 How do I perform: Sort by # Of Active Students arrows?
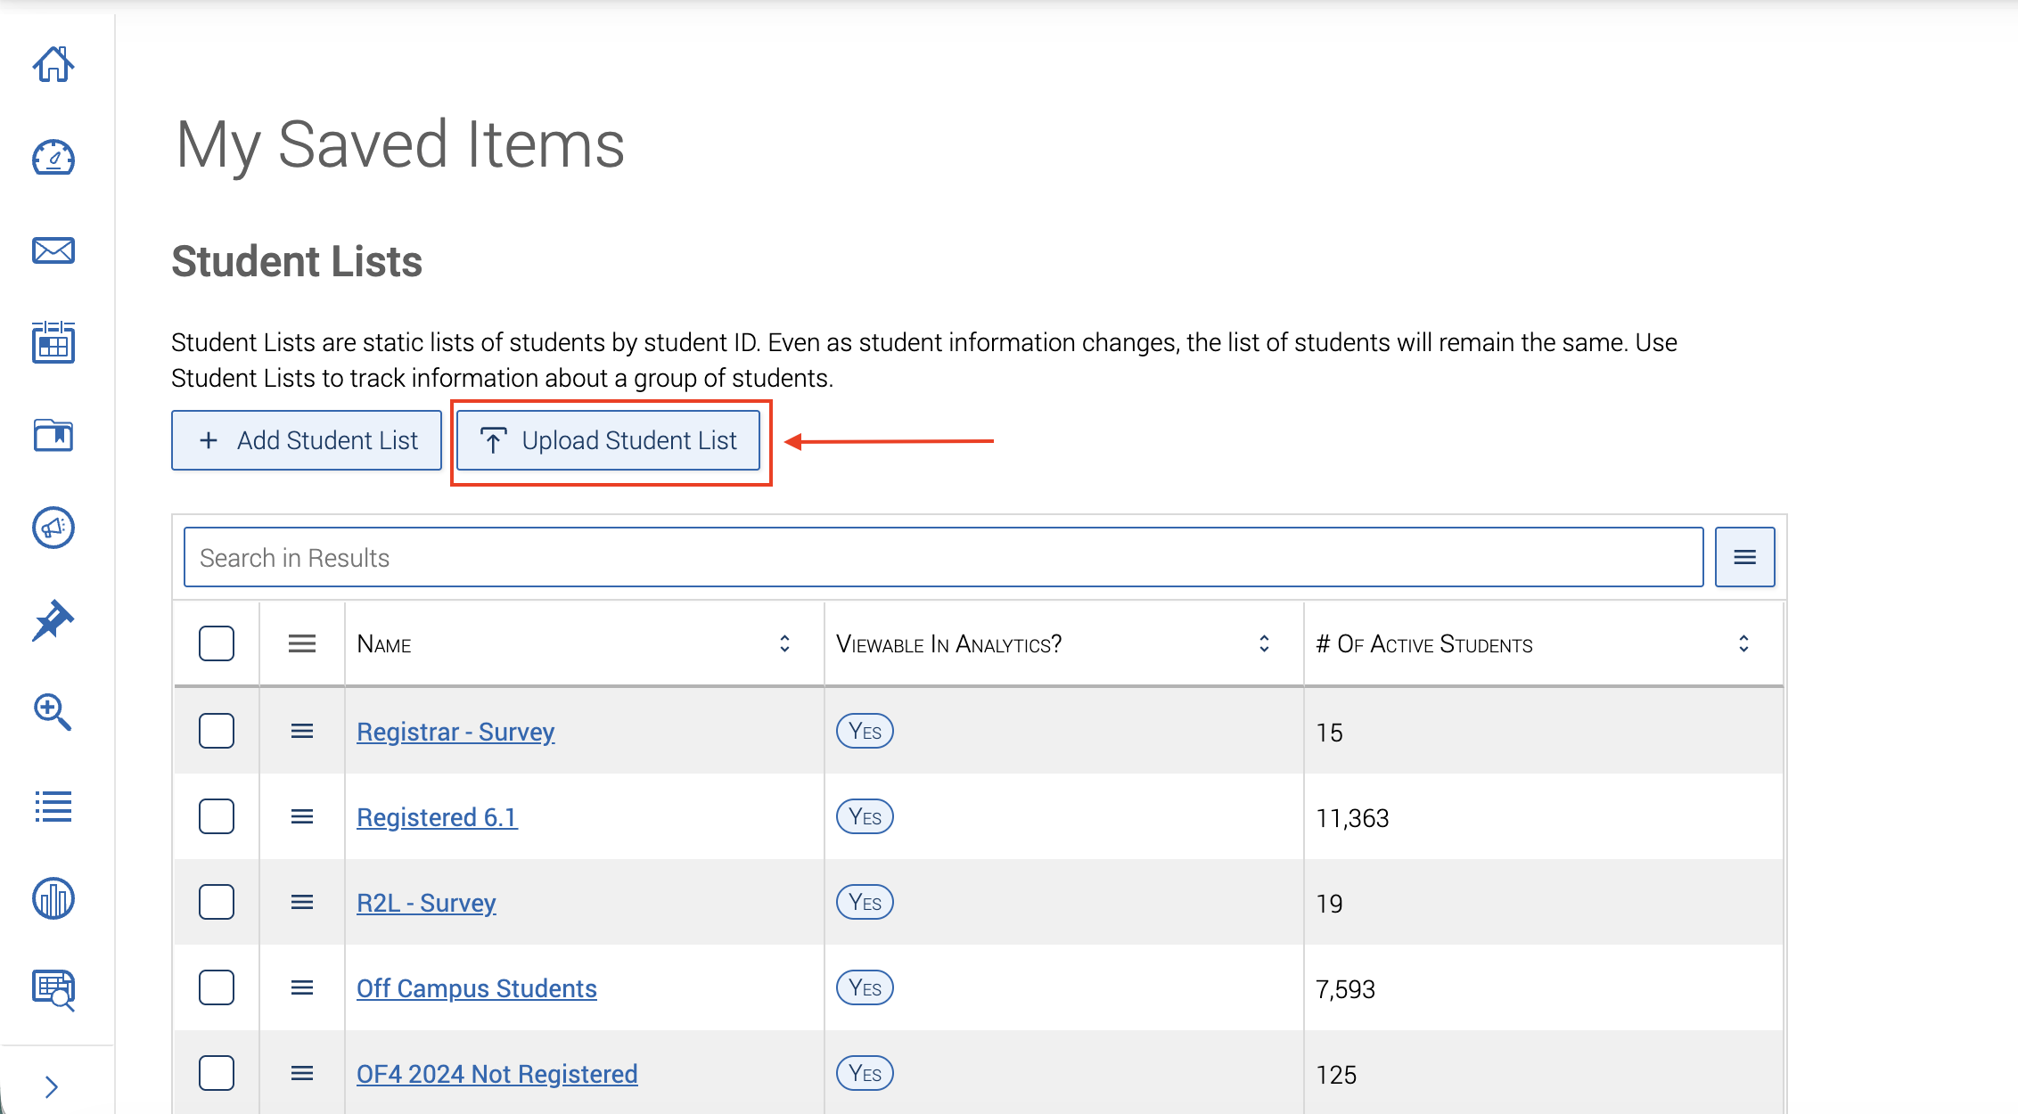pos(1743,643)
